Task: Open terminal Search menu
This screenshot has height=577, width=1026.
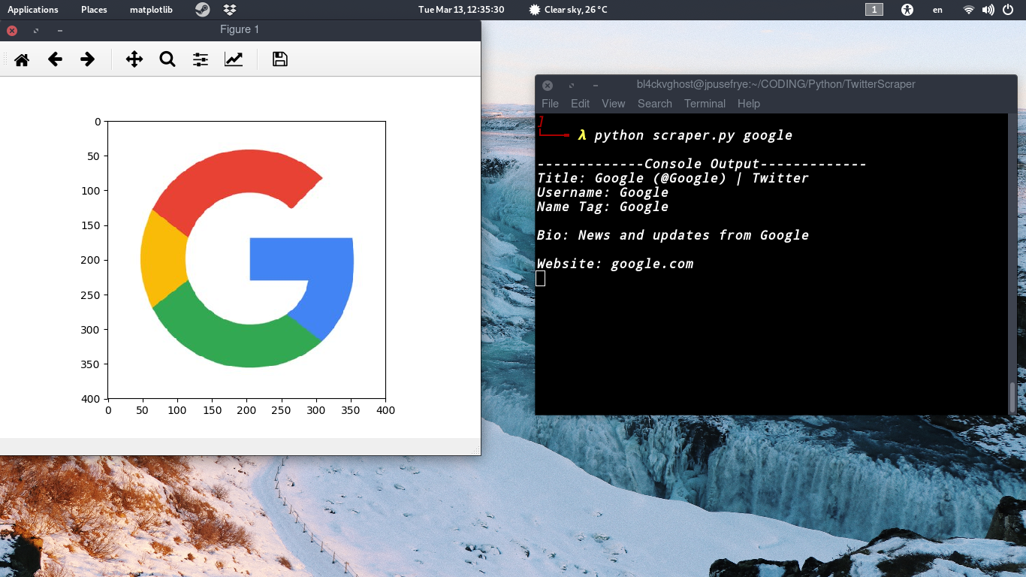Action: [x=655, y=104]
